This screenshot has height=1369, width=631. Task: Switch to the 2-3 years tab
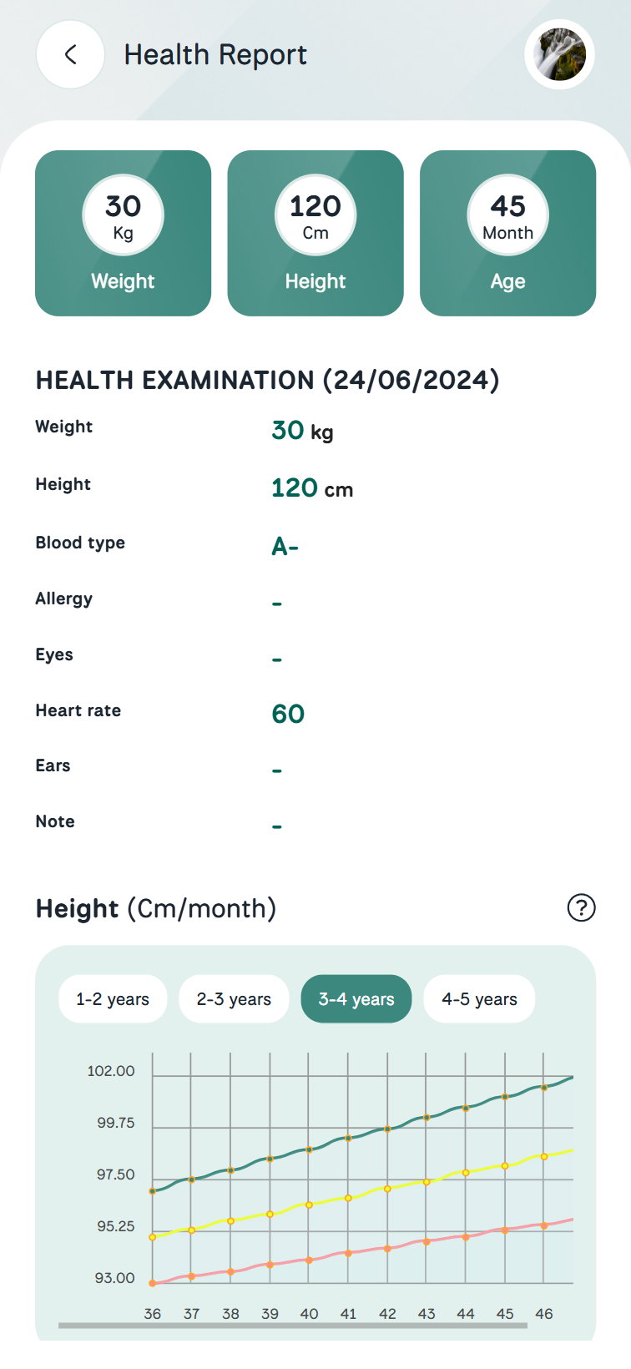(x=234, y=999)
